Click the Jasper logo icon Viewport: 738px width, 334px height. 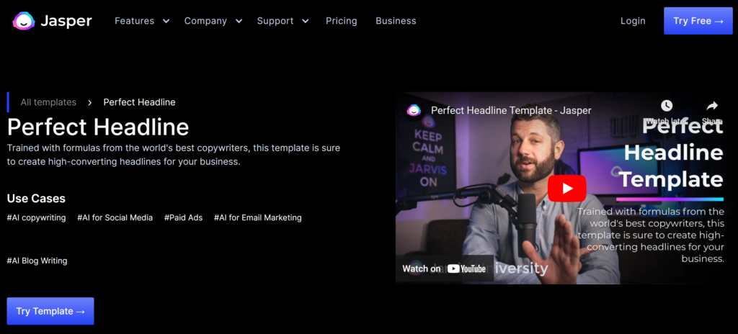pyautogui.click(x=24, y=21)
